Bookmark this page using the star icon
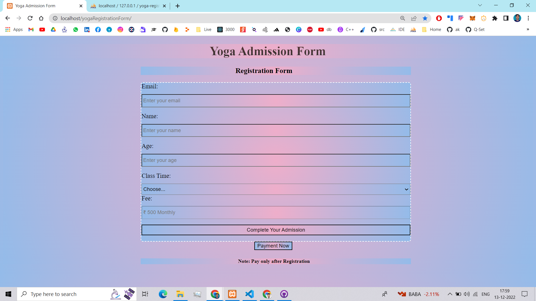Screen dimensions: 536x301 point(425,18)
